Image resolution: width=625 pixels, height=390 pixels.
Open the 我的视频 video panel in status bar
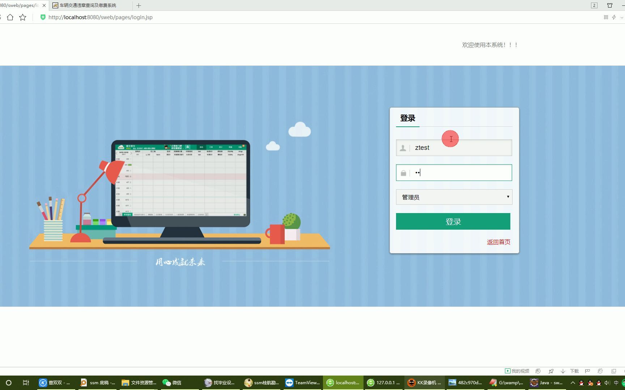click(517, 371)
